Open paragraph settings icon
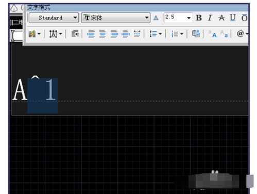 coord(75,34)
